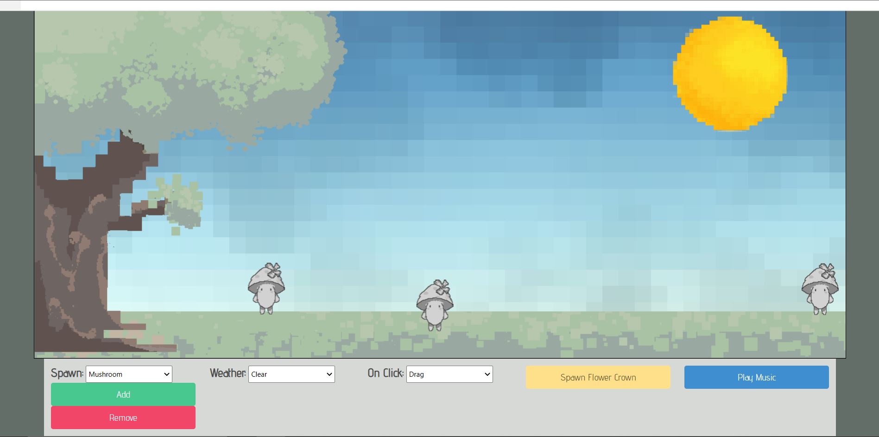Click the leftmost mushroom character
Image resolution: width=879 pixels, height=437 pixels.
[x=266, y=290]
